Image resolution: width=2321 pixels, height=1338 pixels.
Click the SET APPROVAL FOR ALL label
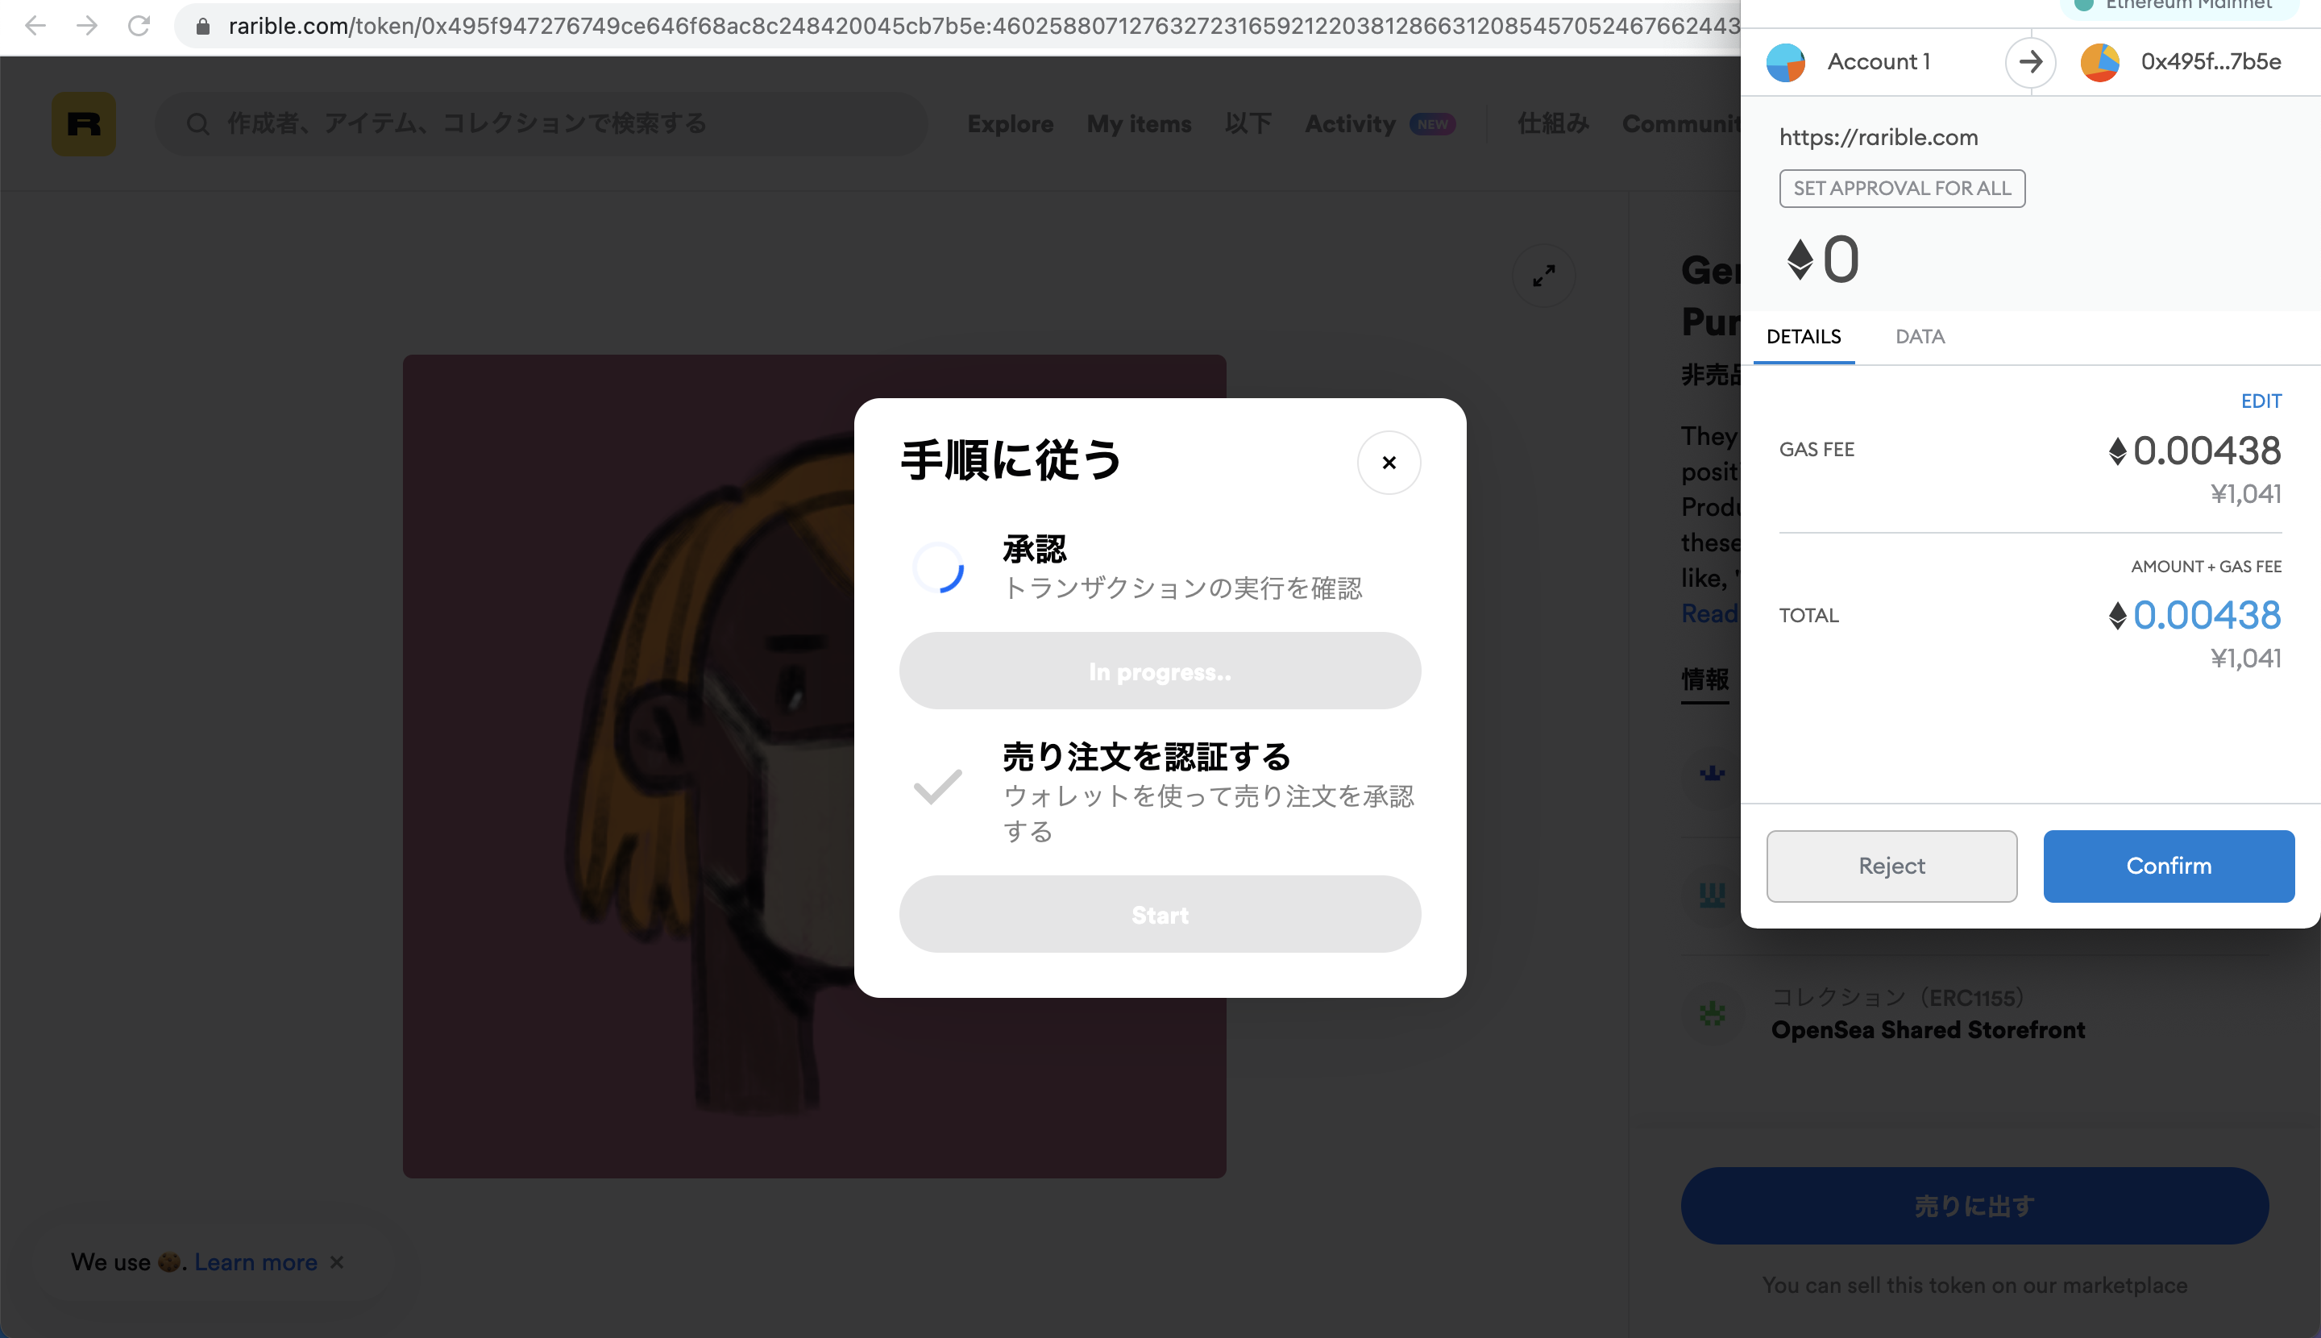[1902, 189]
